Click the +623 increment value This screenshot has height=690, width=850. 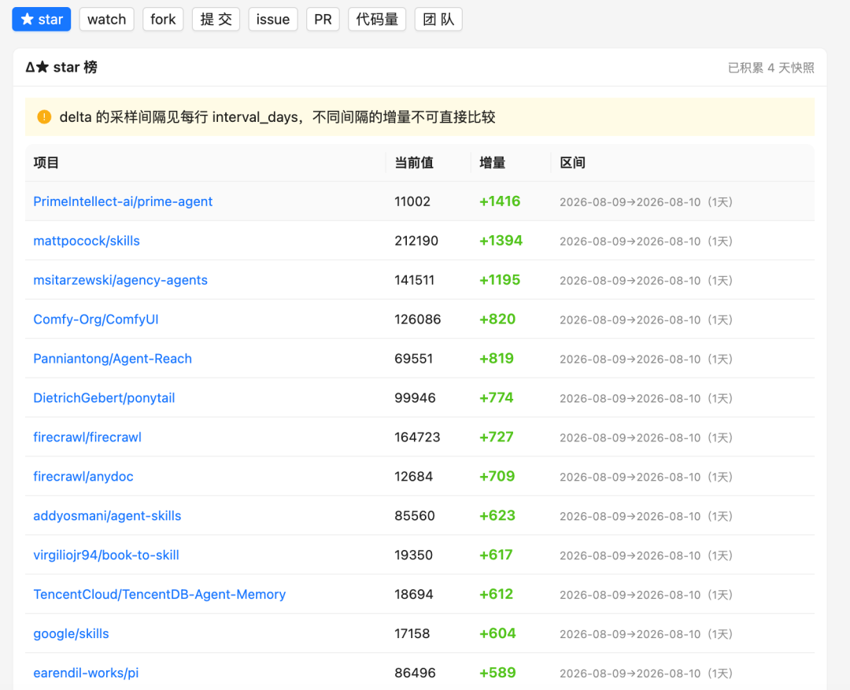pos(497,516)
